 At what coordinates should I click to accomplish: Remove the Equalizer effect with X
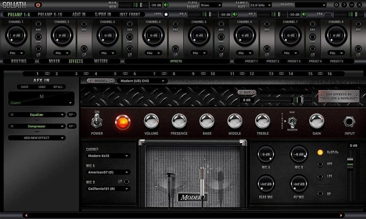click(x=12, y=115)
